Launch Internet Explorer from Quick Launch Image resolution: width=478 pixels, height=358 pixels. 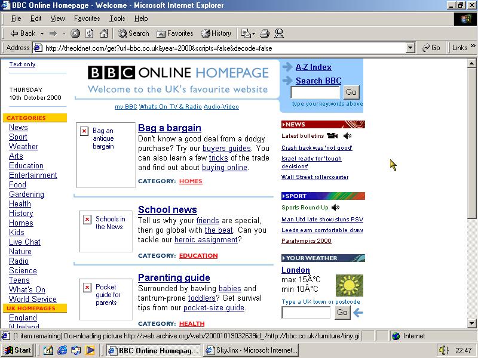pyautogui.click(x=62, y=350)
